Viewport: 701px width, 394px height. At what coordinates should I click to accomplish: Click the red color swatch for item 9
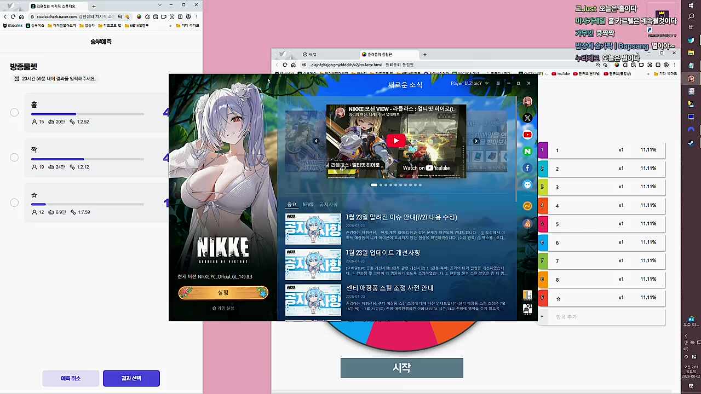(x=542, y=298)
